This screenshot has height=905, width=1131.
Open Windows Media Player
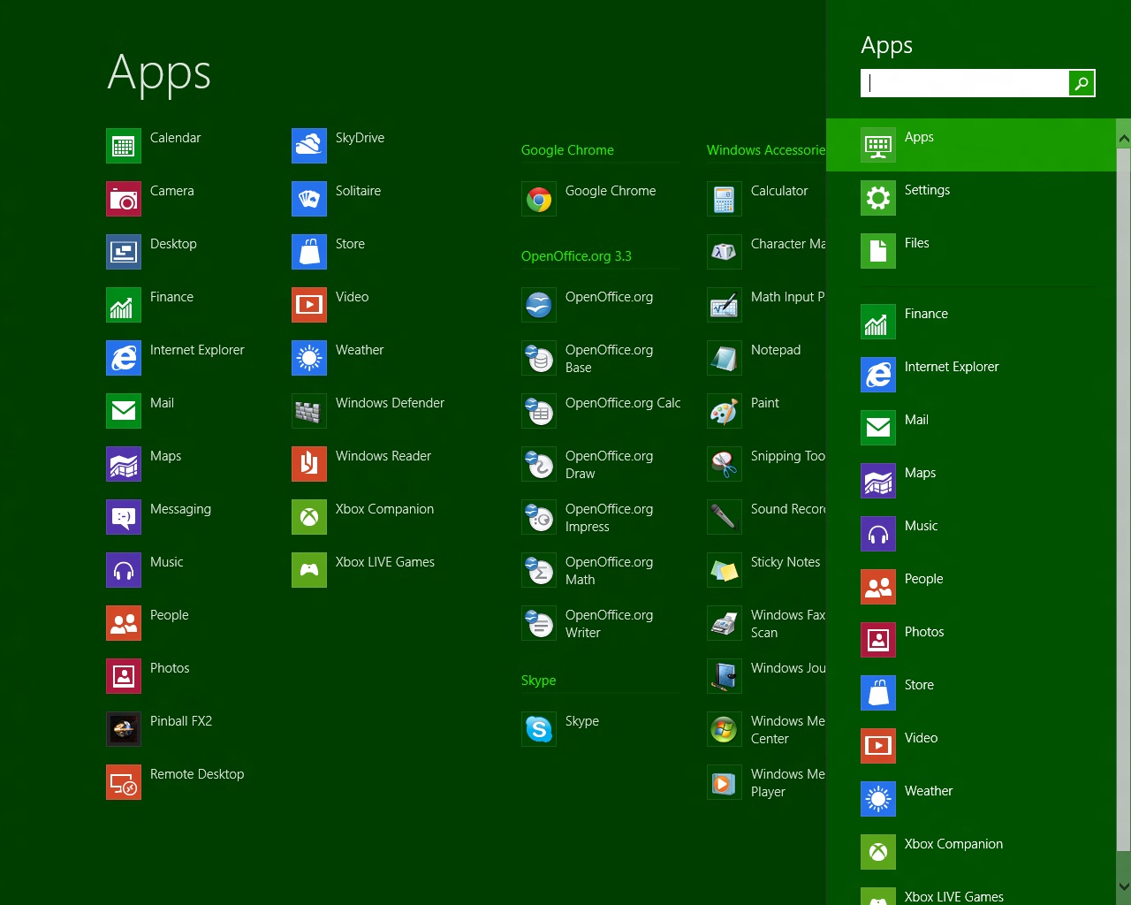point(725,782)
